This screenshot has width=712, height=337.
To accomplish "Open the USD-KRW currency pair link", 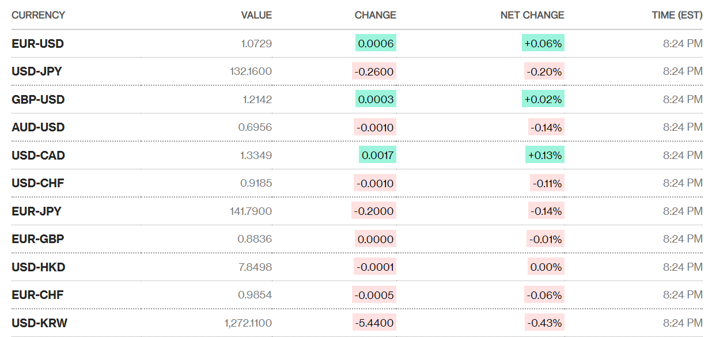I will (39, 323).
